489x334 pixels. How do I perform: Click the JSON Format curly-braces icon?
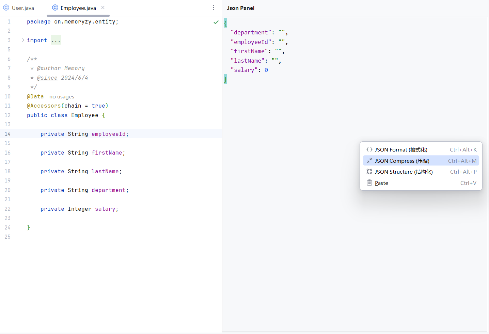(369, 149)
